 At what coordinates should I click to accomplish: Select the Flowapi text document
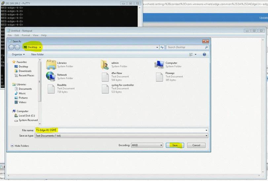point(159,76)
